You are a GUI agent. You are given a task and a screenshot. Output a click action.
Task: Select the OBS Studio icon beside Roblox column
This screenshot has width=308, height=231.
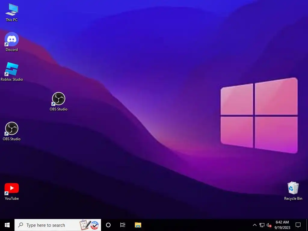tap(59, 101)
